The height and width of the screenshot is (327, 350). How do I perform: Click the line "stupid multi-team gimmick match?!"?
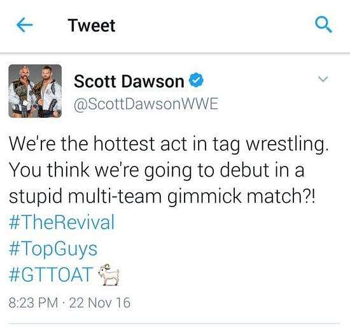coord(162,196)
